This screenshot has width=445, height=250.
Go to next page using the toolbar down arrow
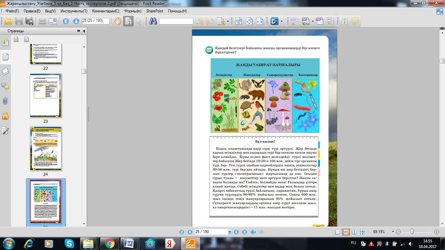pyautogui.click(x=76, y=21)
